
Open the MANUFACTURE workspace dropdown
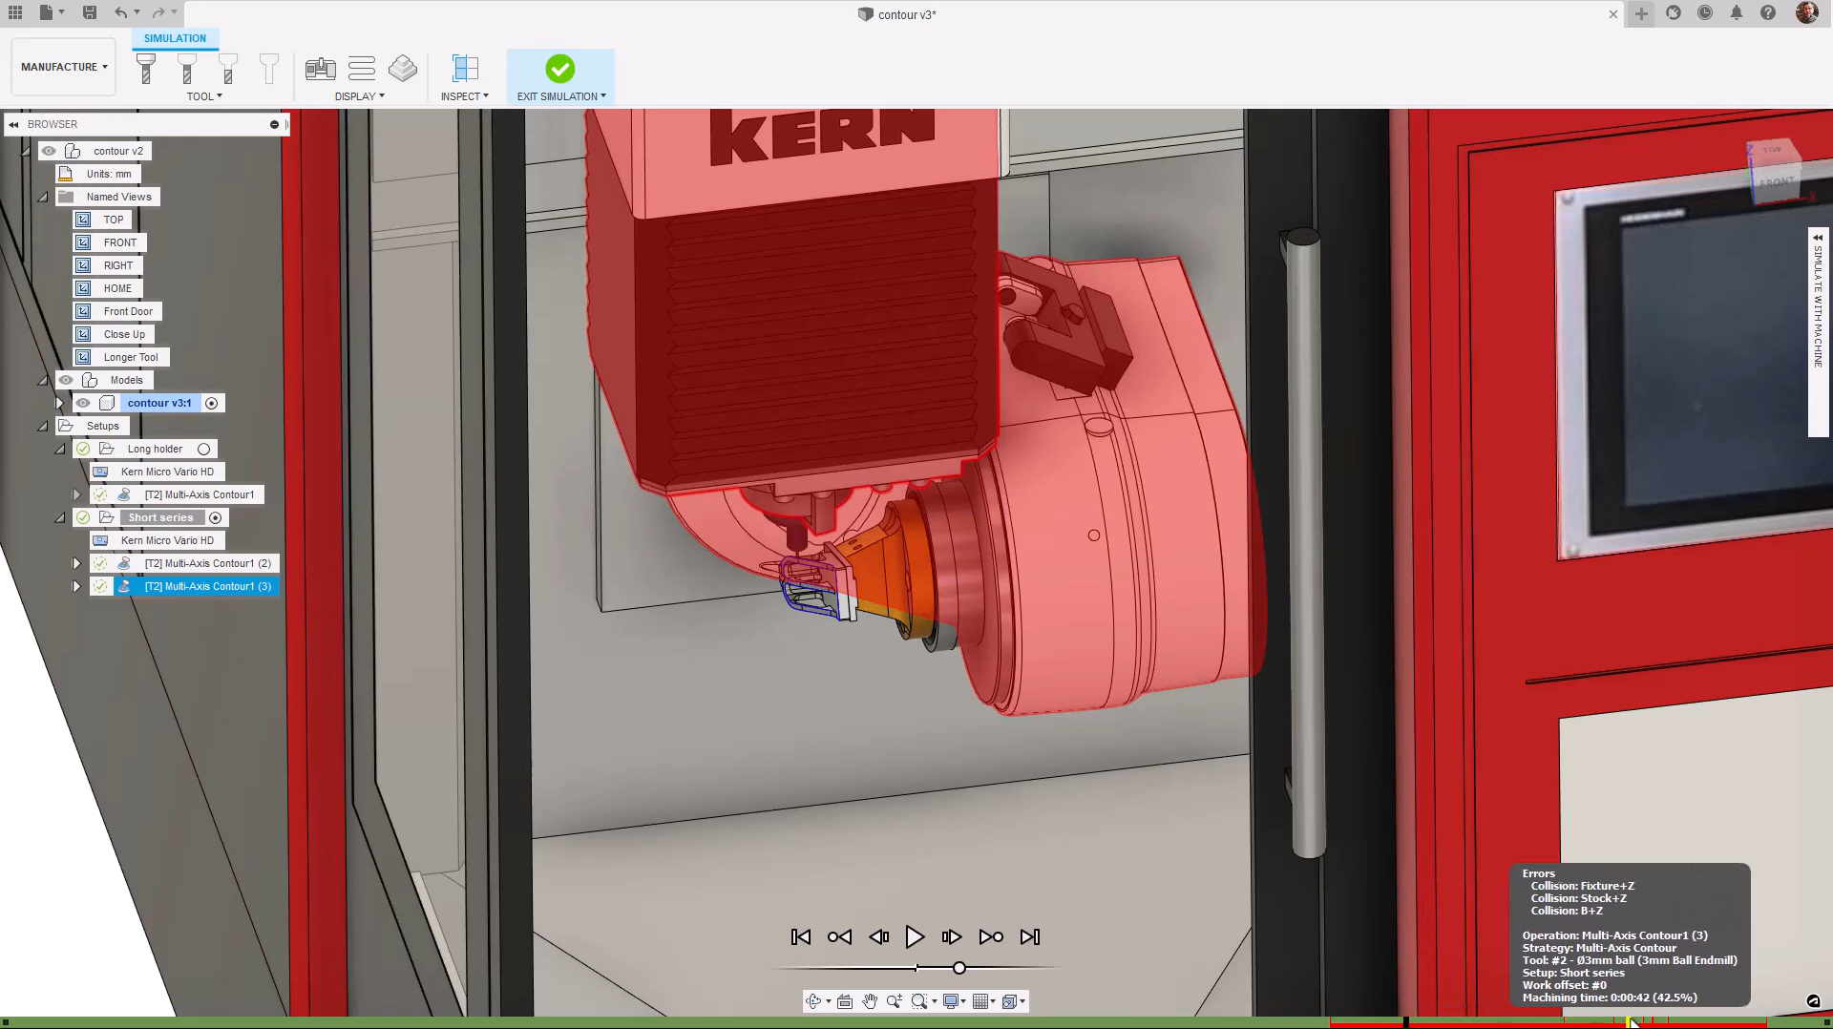click(64, 67)
